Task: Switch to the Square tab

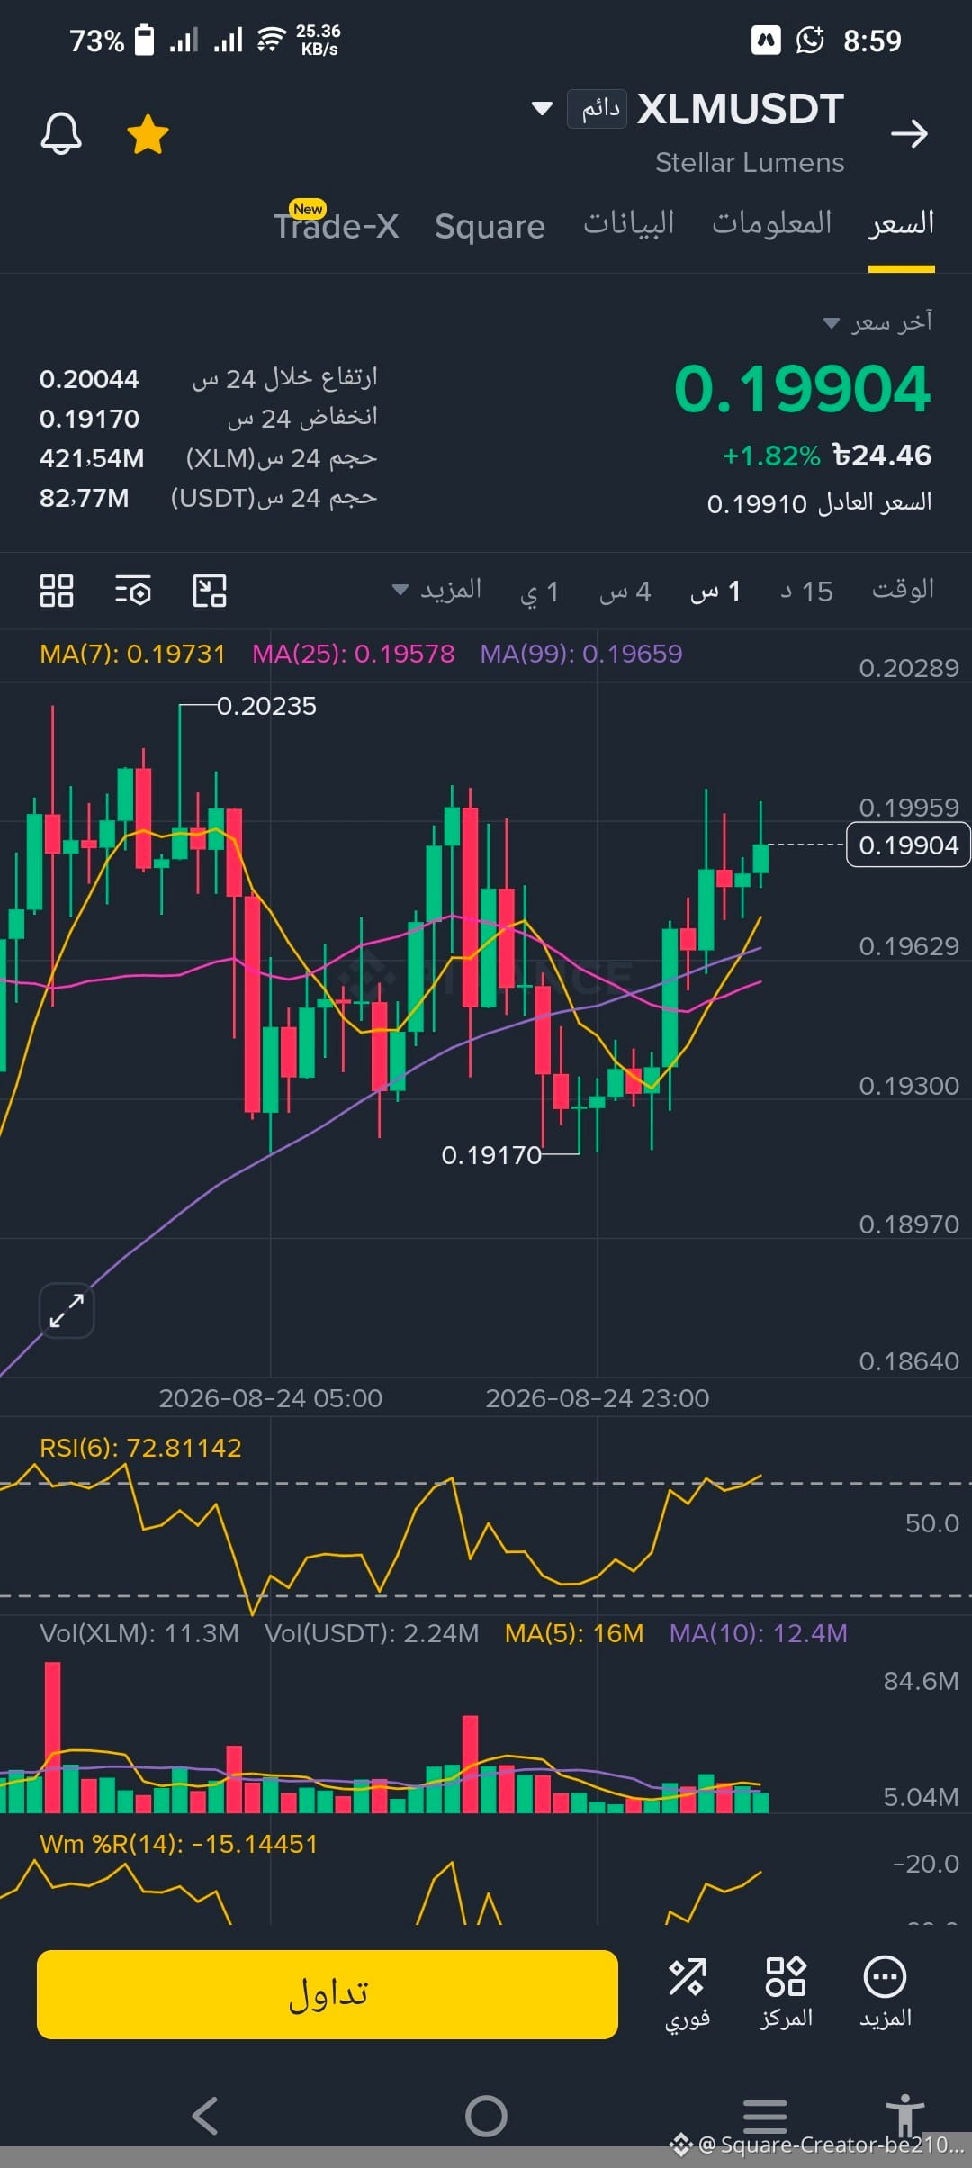Action: (x=490, y=227)
